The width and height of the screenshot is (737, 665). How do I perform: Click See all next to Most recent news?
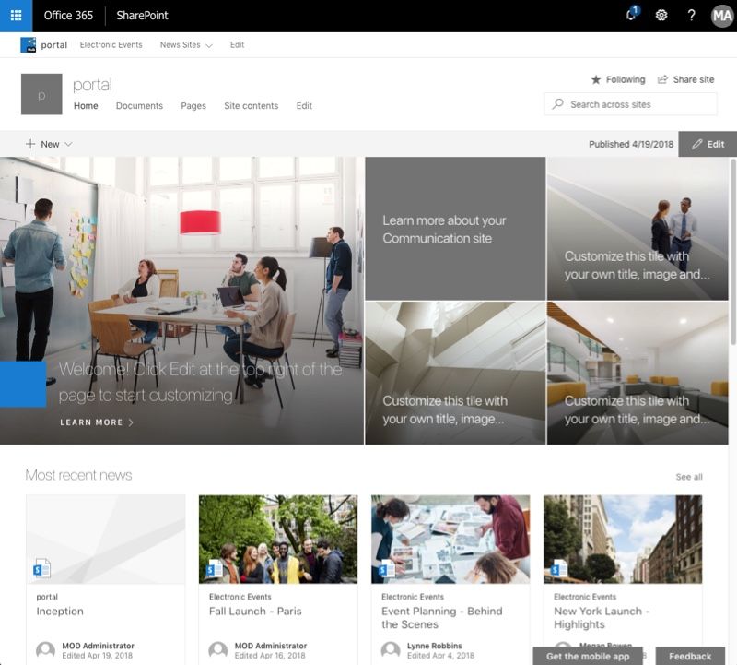pyautogui.click(x=688, y=476)
